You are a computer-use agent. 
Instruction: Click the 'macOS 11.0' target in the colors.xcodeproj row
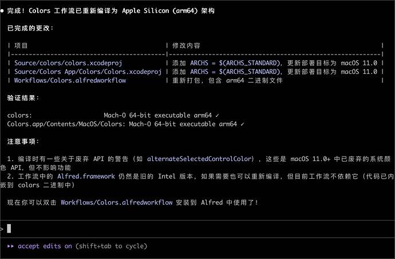(359, 63)
